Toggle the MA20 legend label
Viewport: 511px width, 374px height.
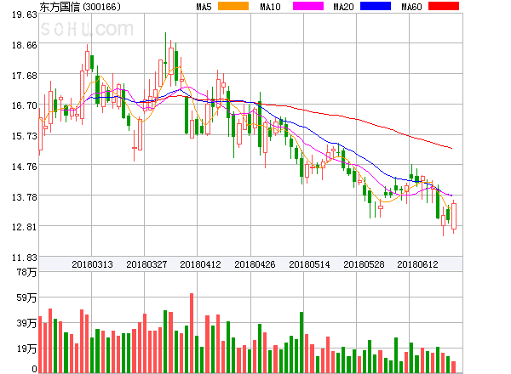click(x=344, y=7)
